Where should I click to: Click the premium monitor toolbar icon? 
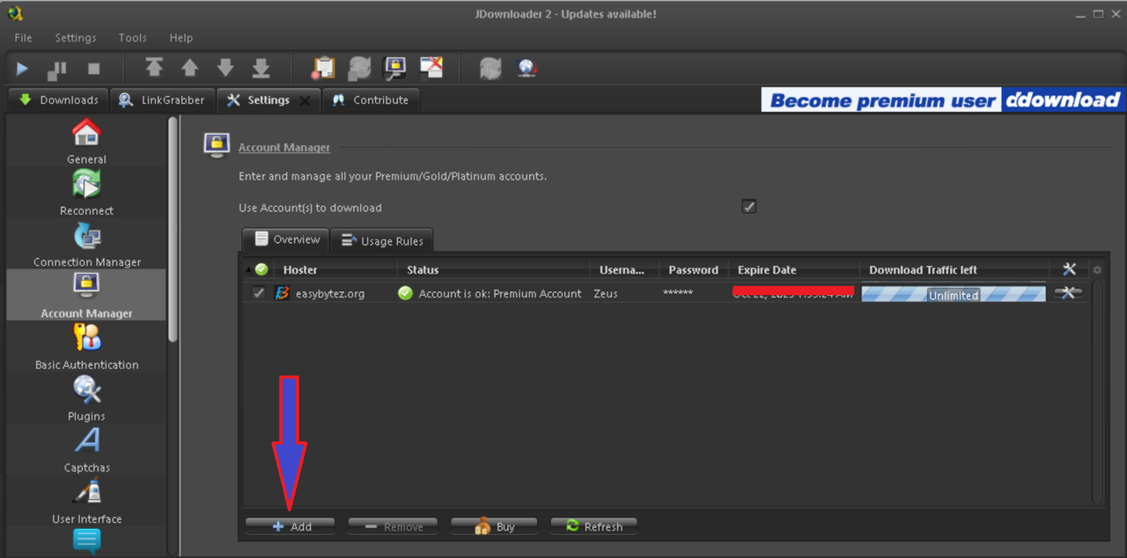pyautogui.click(x=394, y=68)
